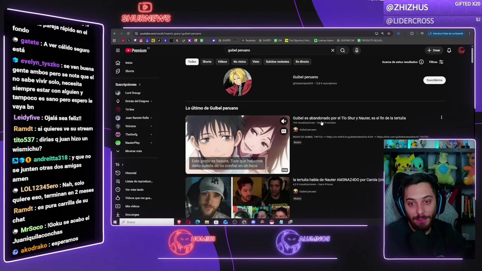The width and height of the screenshot is (482, 271).
Task: Open the Guibel peruano channel avatar
Action: pyautogui.click(x=237, y=82)
